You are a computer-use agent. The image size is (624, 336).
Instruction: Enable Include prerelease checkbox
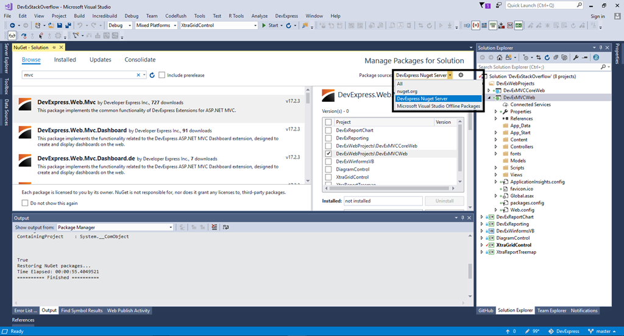click(162, 75)
